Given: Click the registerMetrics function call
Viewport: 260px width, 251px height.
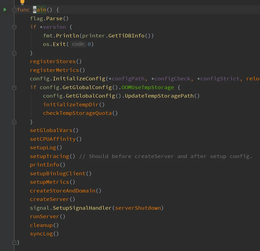Looking at the screenshot, I should click(54, 70).
